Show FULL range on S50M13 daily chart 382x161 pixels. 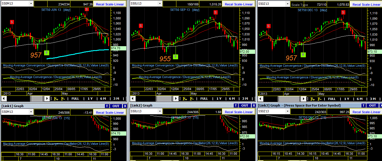tap(75, 99)
